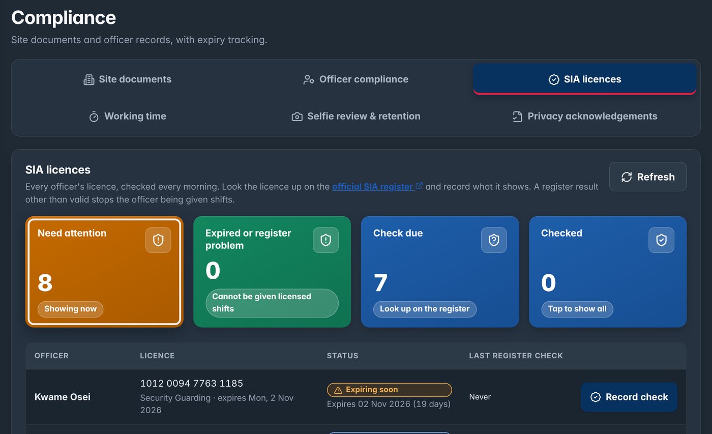
Task: Click officer name Kwame Osei
Action: click(63, 397)
